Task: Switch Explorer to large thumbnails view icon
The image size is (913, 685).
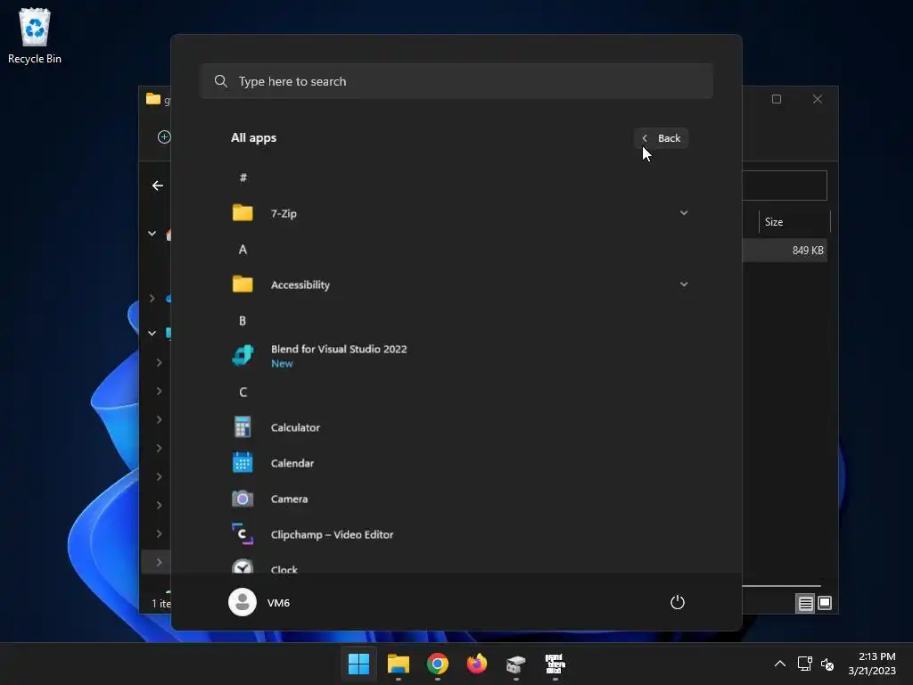Action: click(825, 603)
